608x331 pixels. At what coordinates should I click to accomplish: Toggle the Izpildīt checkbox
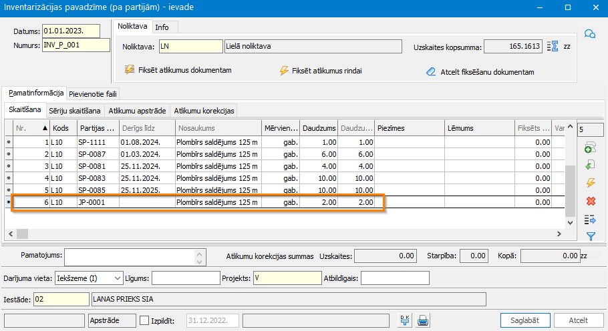[x=144, y=320]
